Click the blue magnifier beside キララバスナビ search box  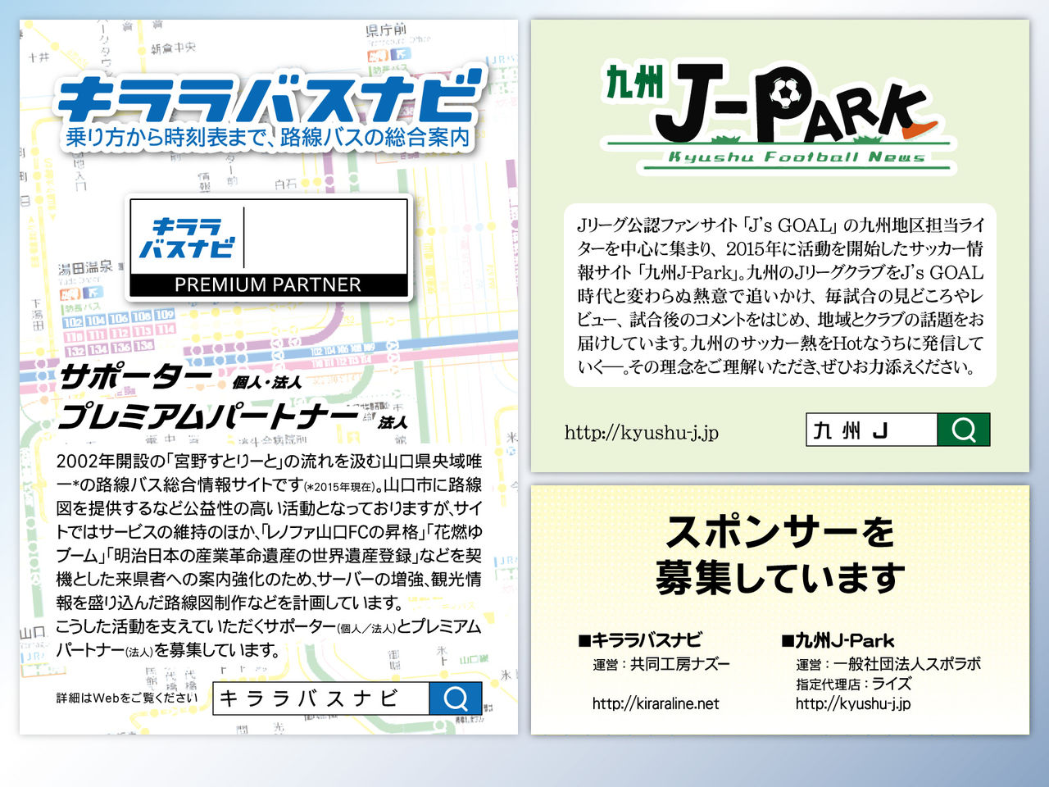tap(456, 698)
